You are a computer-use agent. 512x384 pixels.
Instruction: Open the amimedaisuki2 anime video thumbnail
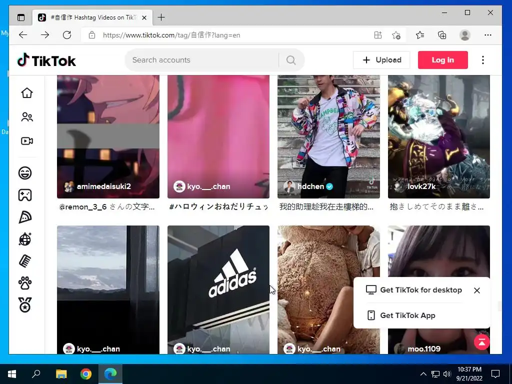click(108, 136)
